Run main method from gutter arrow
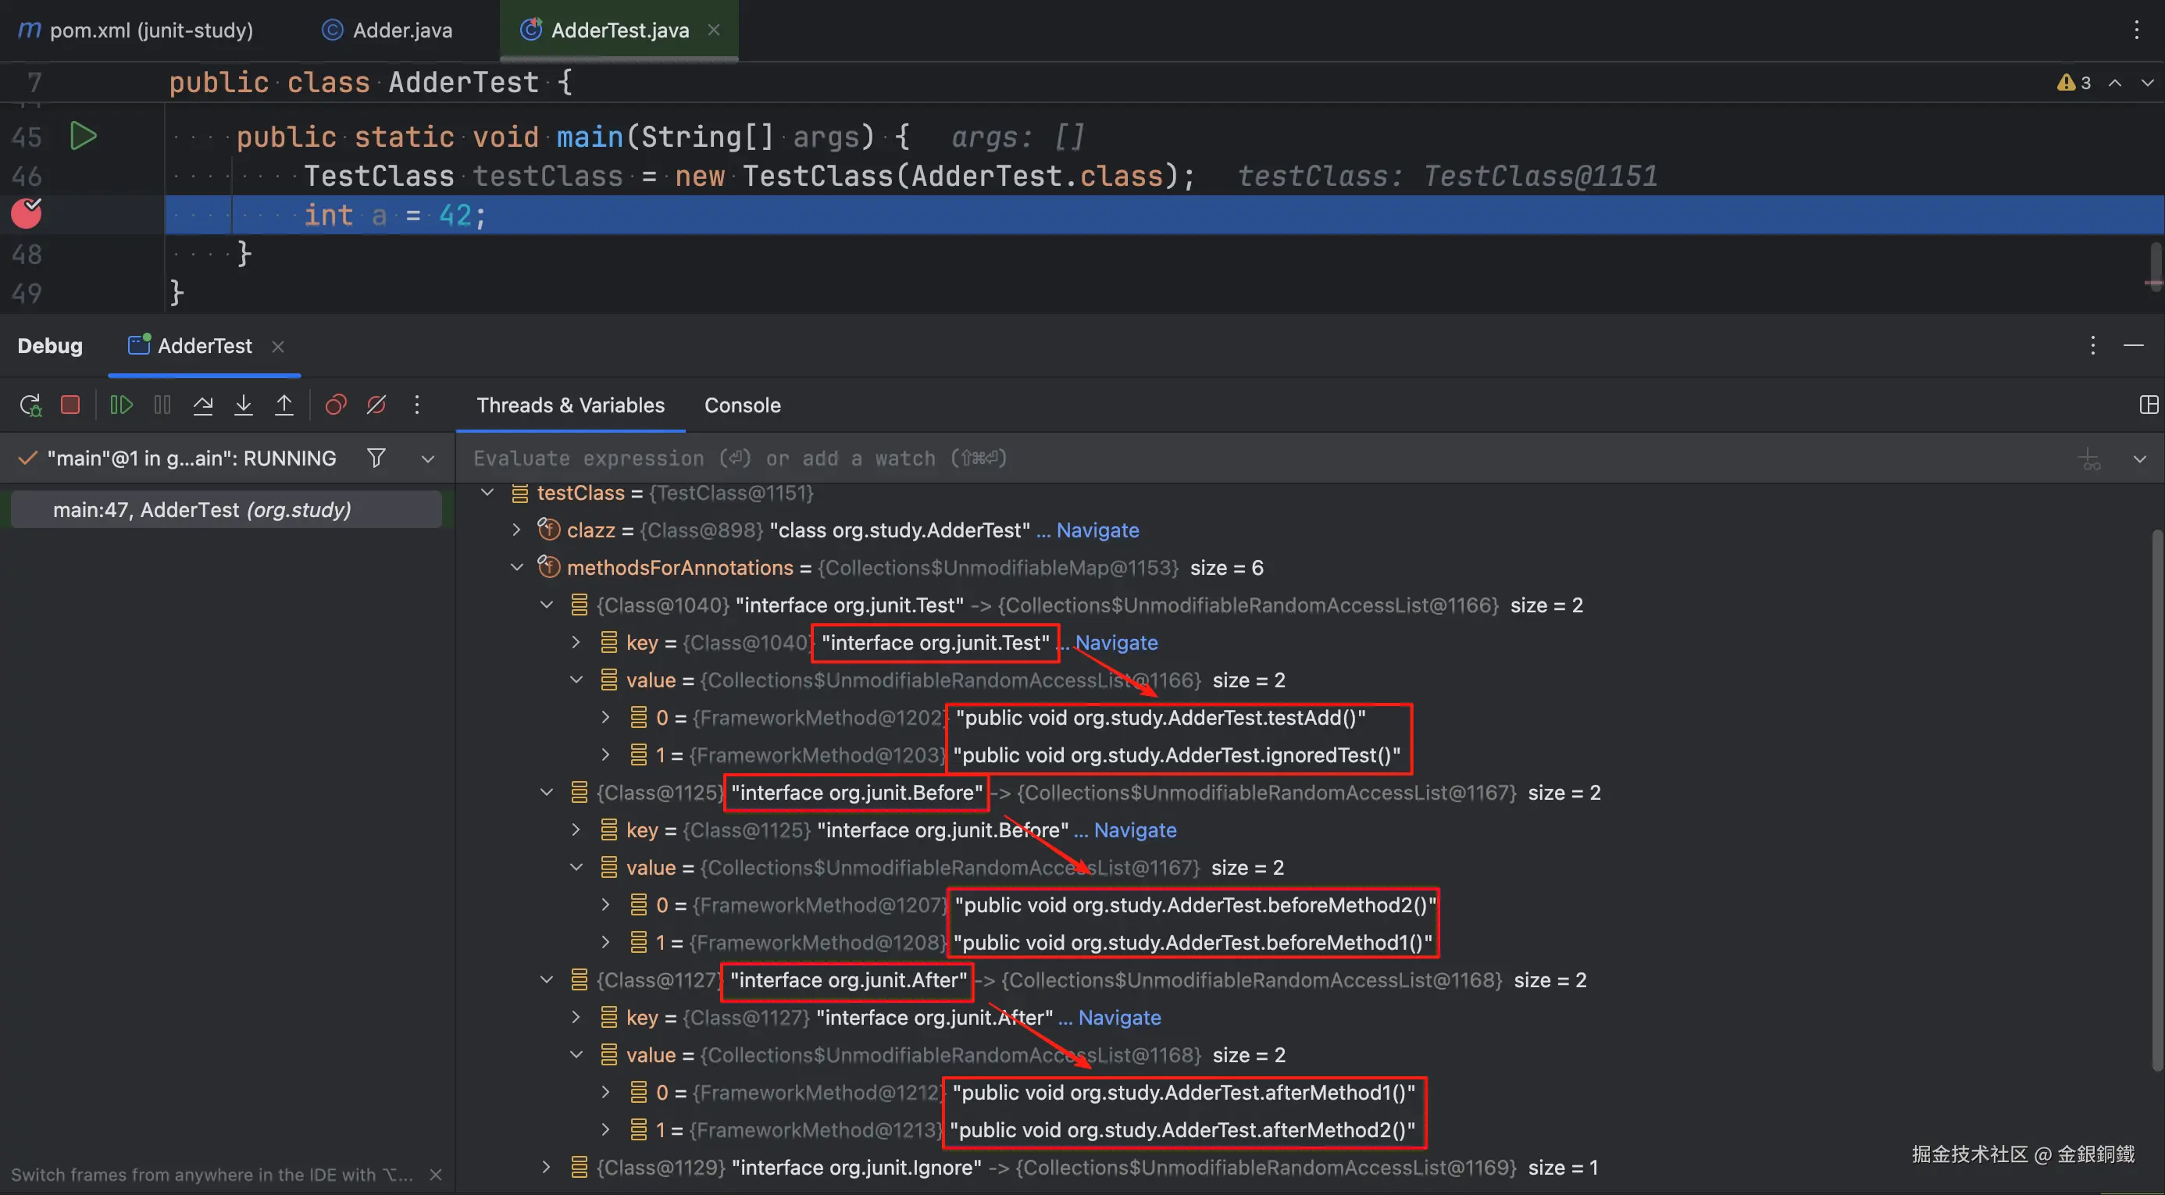The width and height of the screenshot is (2165, 1195). 82,136
